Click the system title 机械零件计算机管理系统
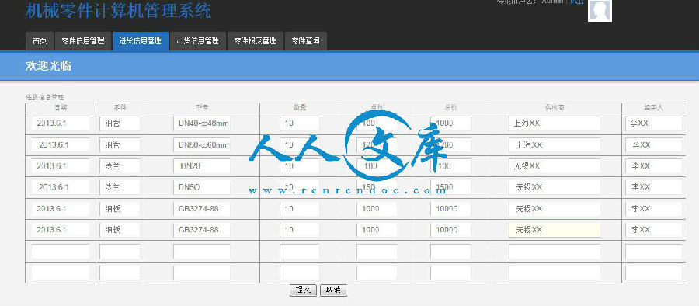699x306 pixels. point(119,11)
